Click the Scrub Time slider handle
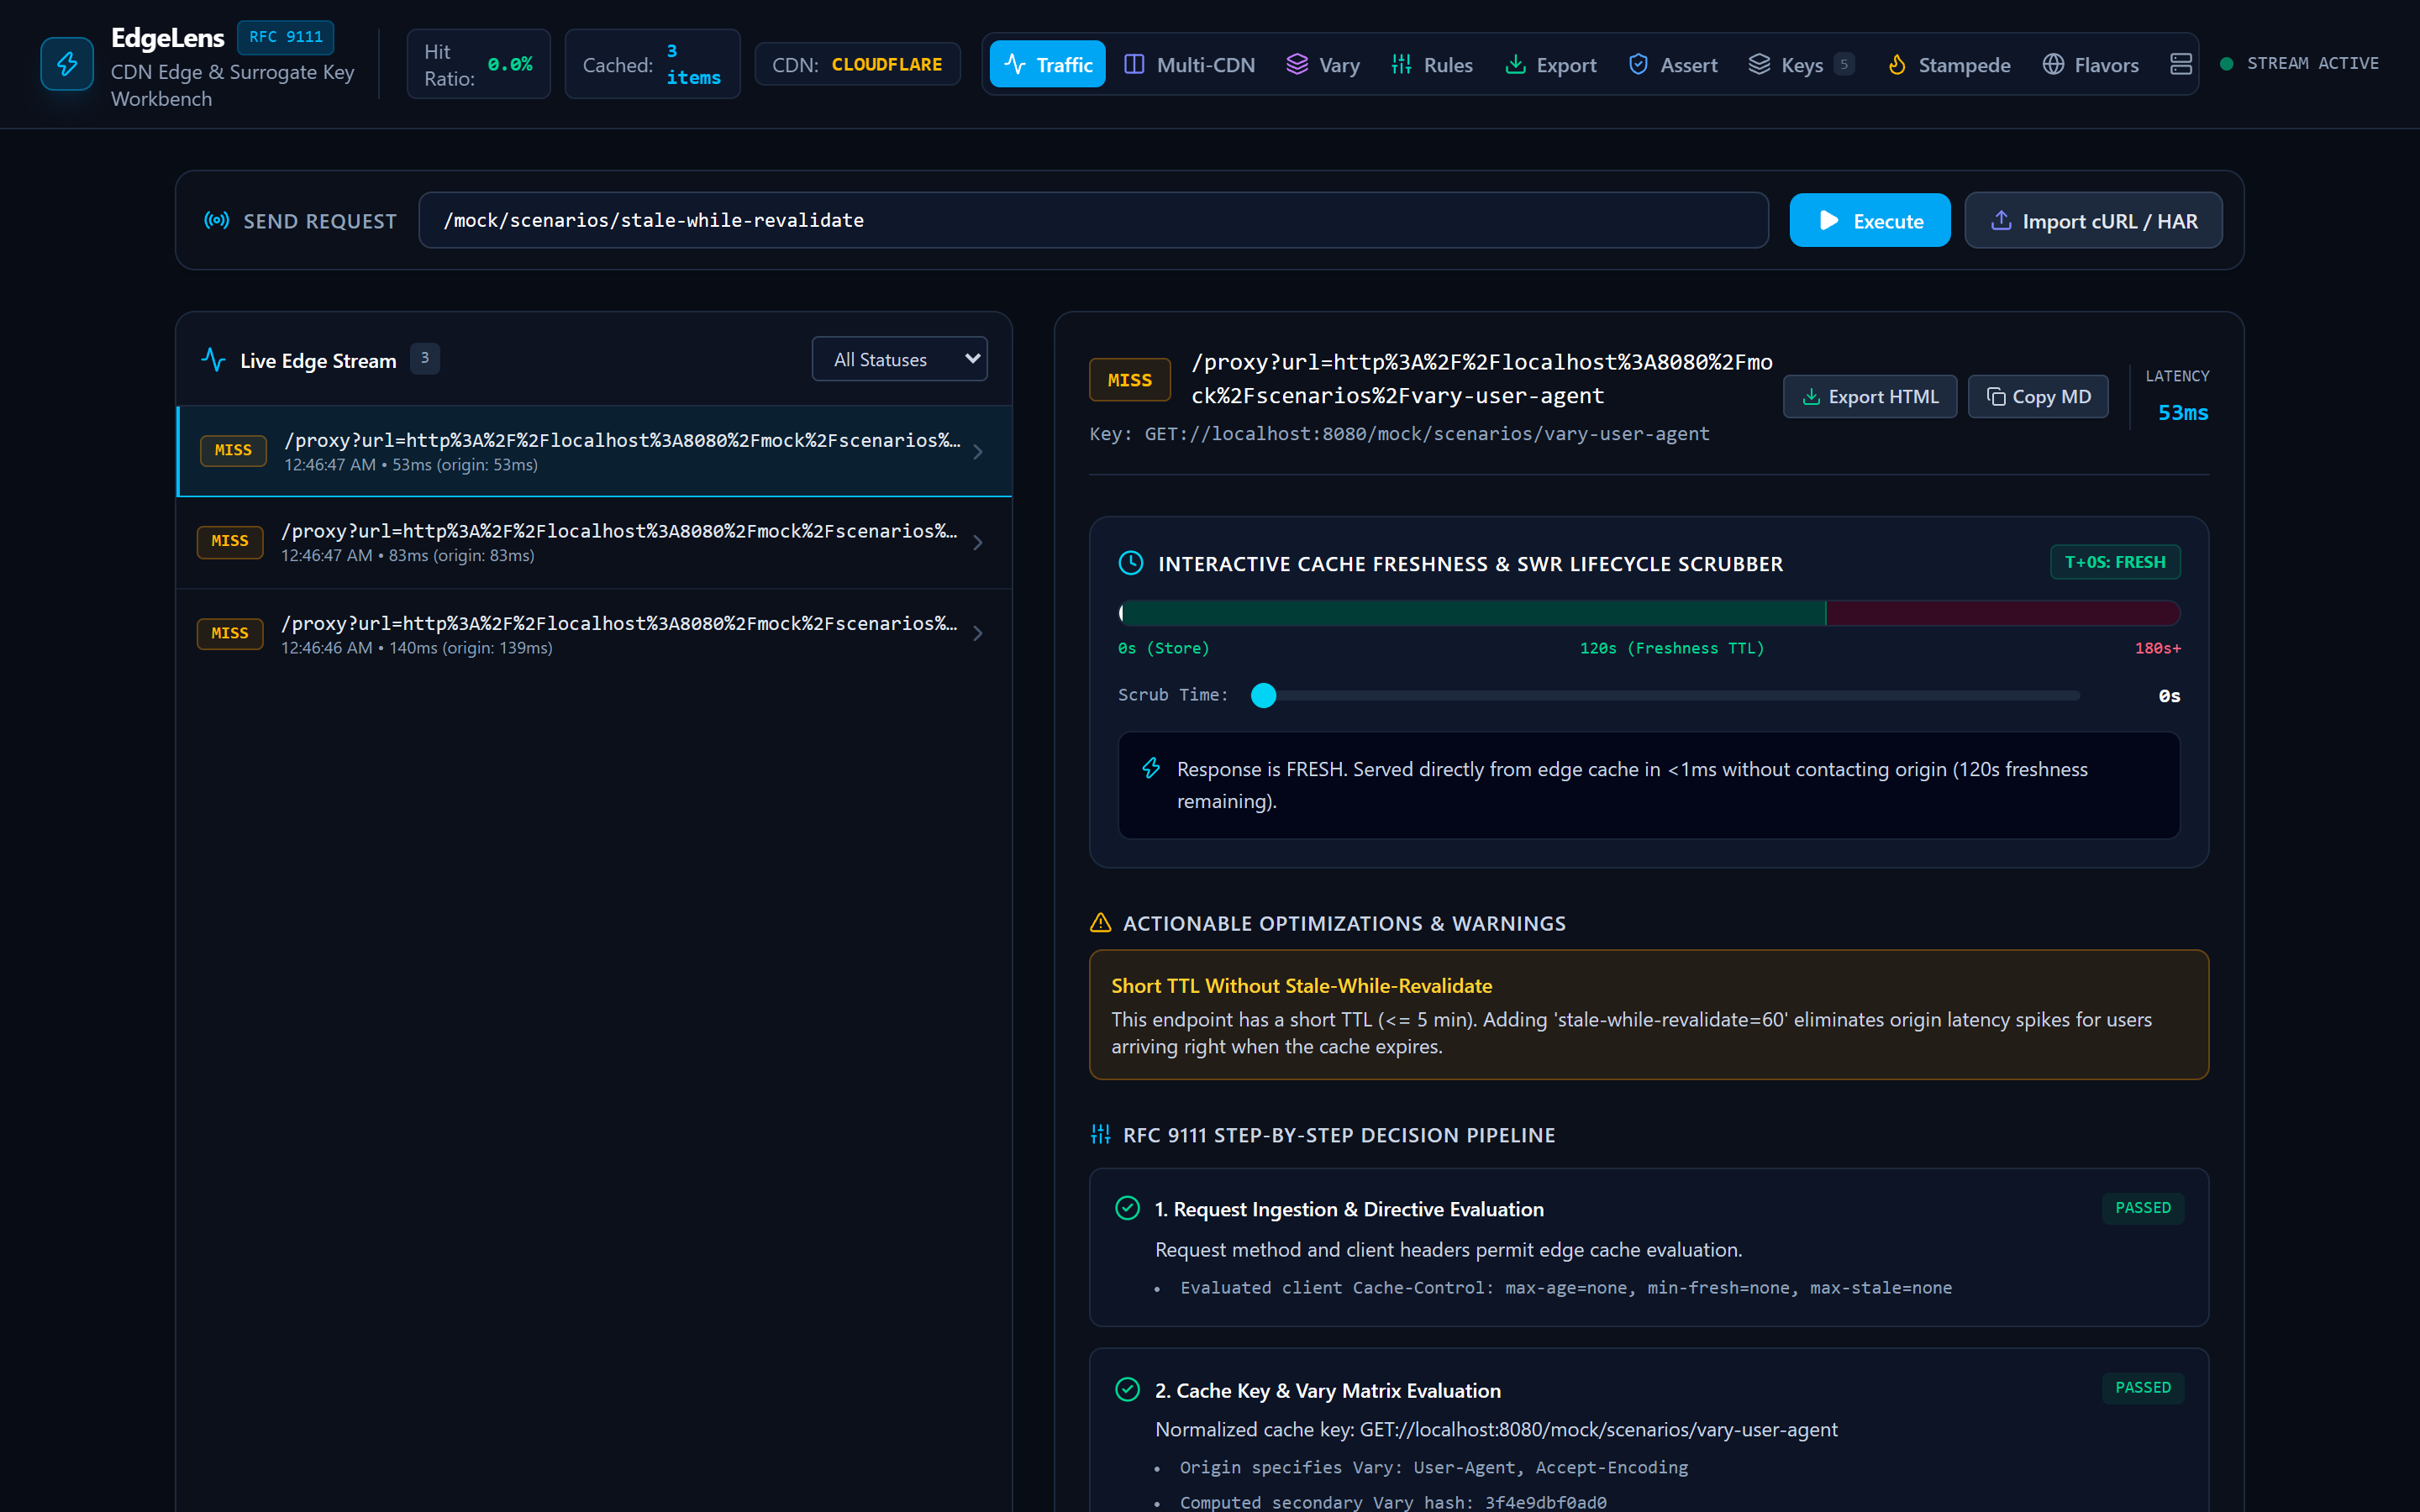 [1263, 695]
